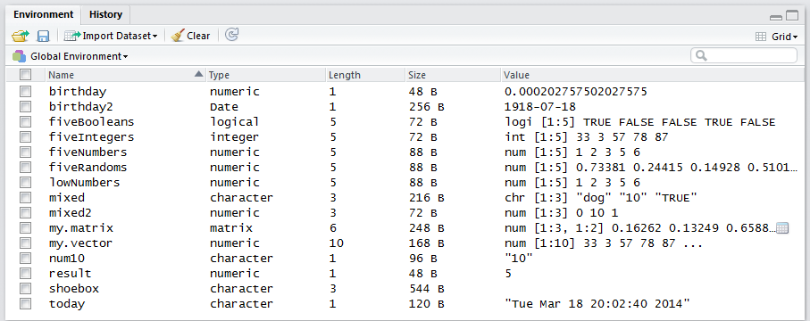Check the mixed2 row checkbox
This screenshot has height=321, width=810.
25,212
